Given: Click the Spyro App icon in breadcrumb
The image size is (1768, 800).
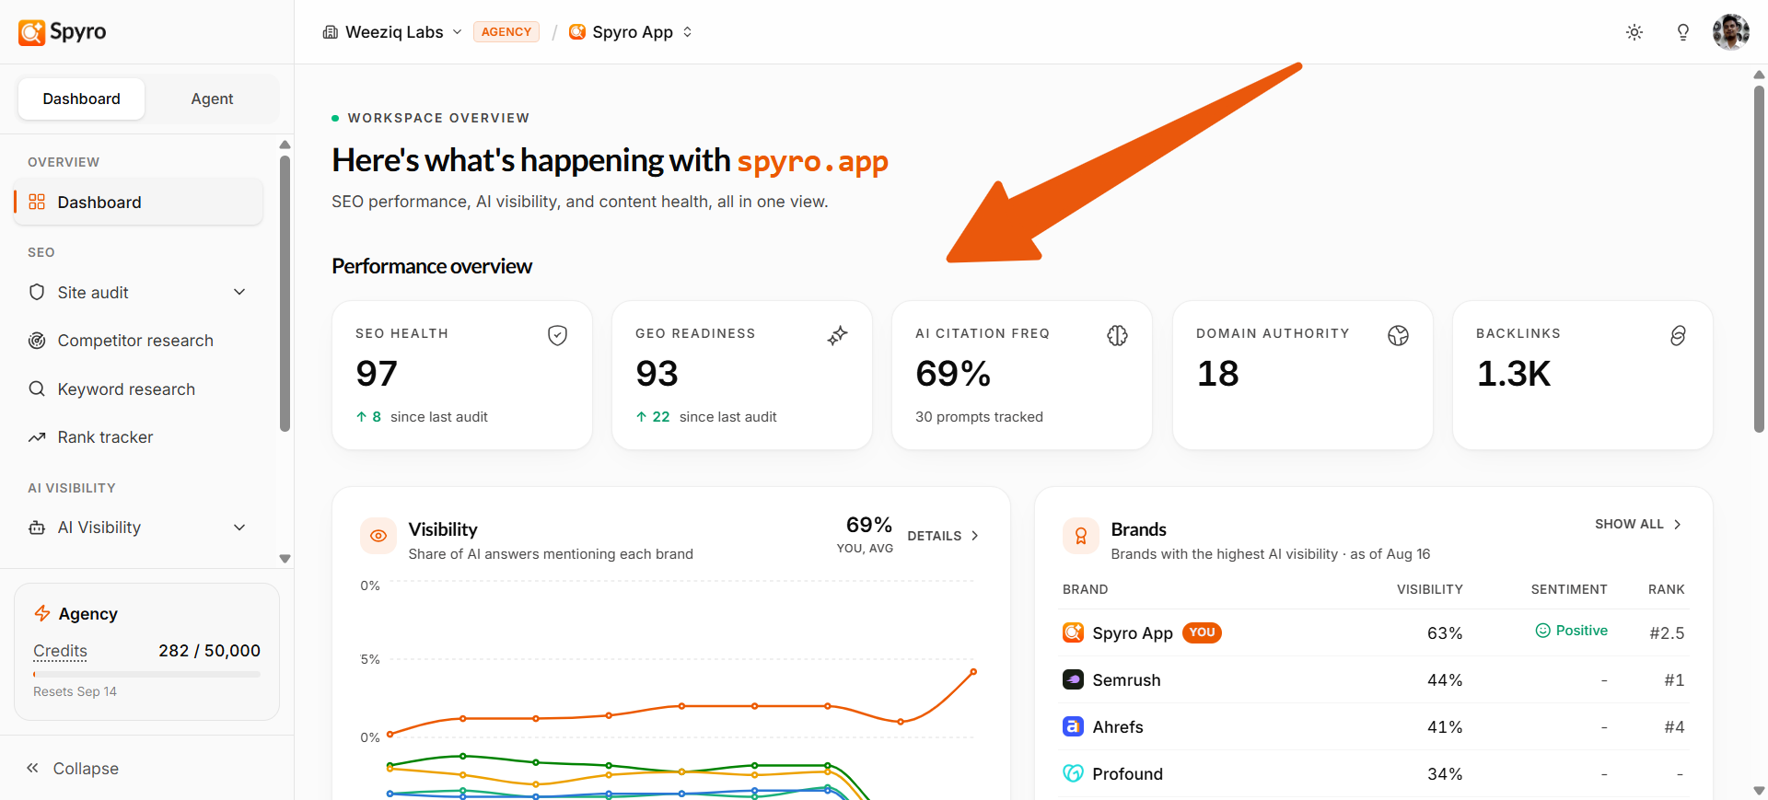Looking at the screenshot, I should click(577, 32).
